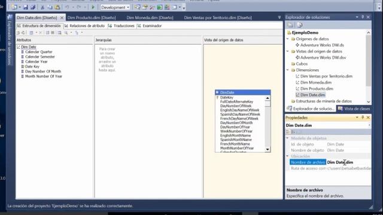This screenshot has width=383, height=215.
Task: Collapse the Dimensiones folder
Action: tap(288, 70)
